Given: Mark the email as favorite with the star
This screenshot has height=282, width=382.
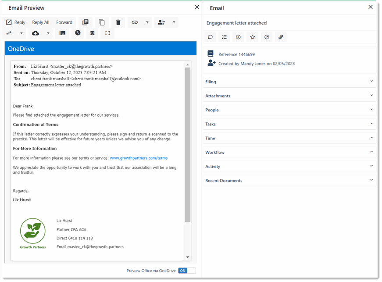Looking at the screenshot, I should pyautogui.click(x=252, y=37).
